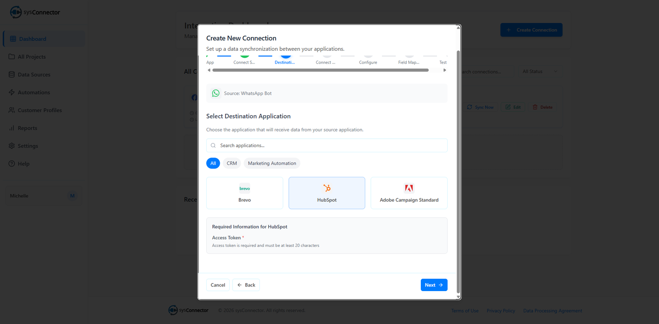Screen dimensions: 659x324
Task: Click the right arrow icon on Next
Action: 441,285
